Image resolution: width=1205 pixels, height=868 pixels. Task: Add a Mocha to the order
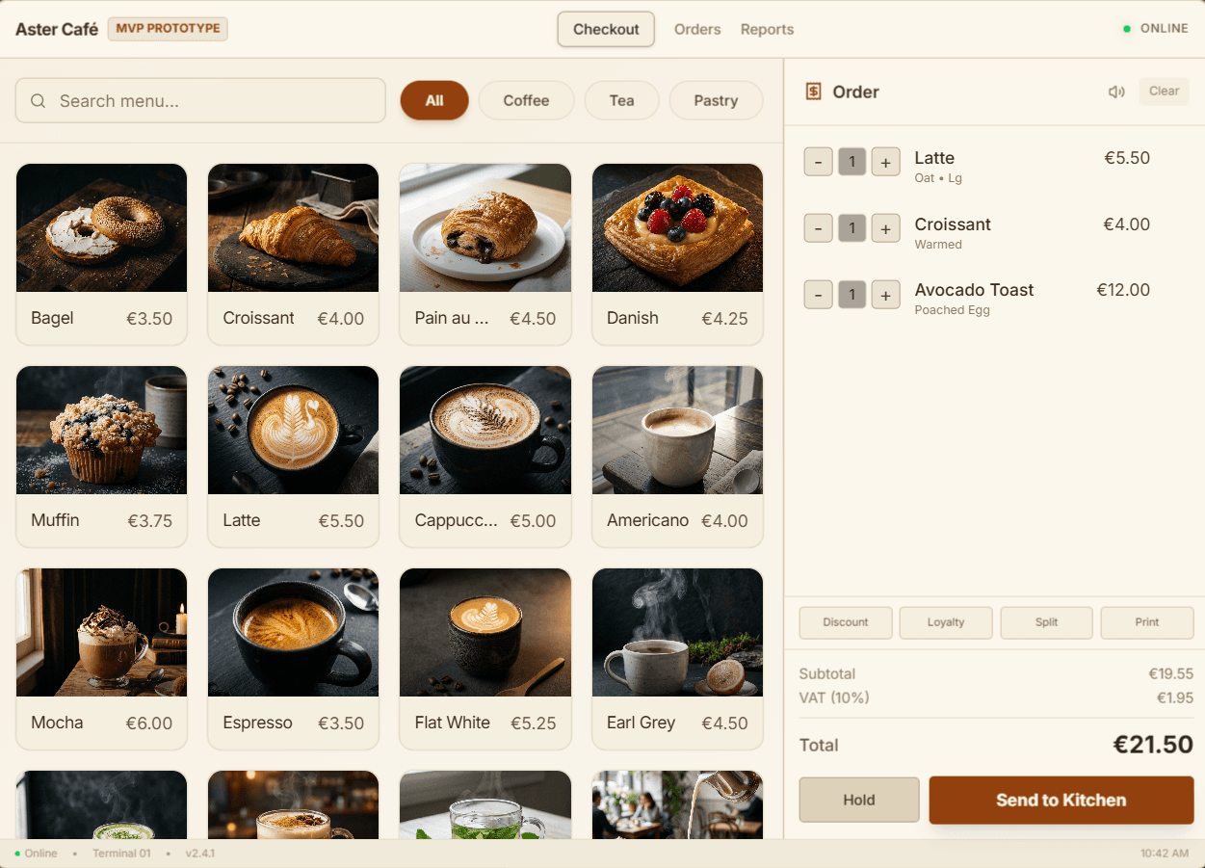(101, 659)
